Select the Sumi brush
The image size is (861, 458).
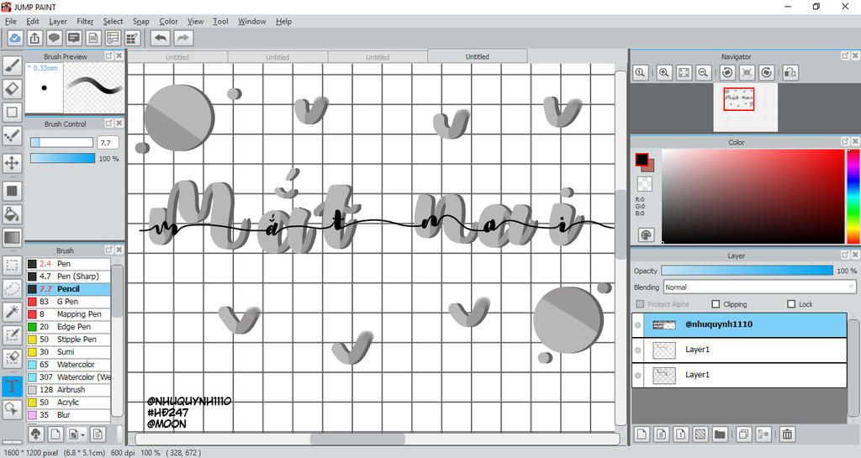point(69,352)
